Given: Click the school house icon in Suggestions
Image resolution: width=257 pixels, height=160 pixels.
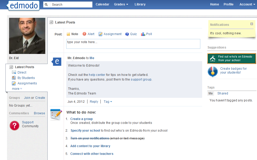Looking at the screenshot, I should (212, 59).
